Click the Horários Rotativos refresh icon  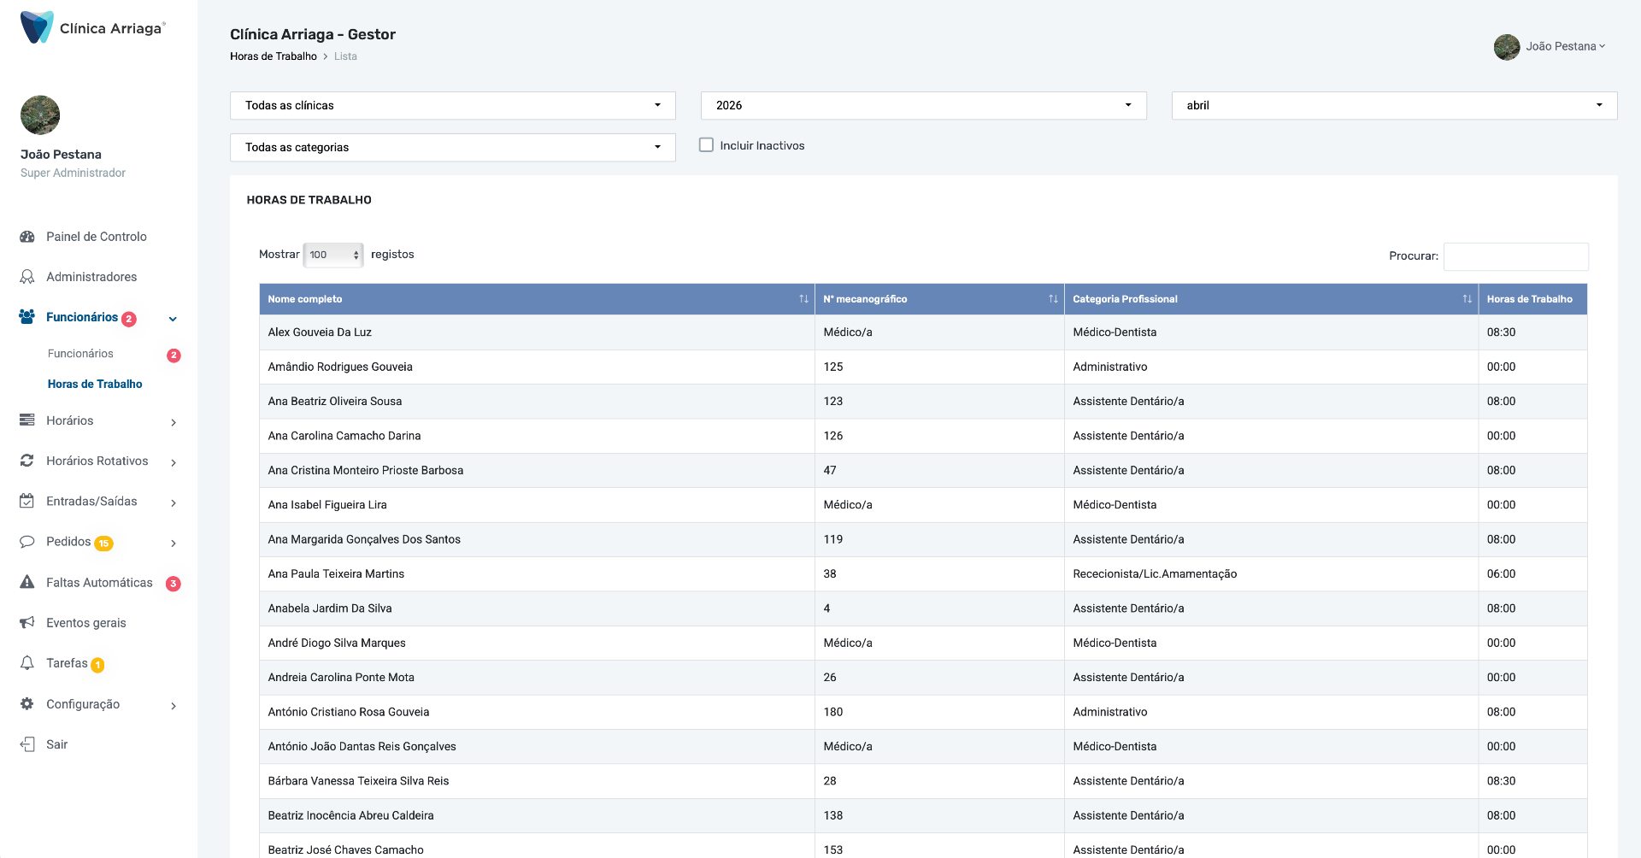point(27,461)
